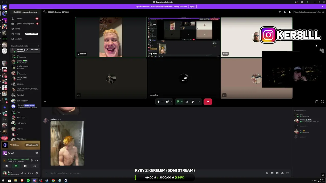Open the Danon conversation
Image resolution: width=326 pixels, height=183 pixels.
25,129
